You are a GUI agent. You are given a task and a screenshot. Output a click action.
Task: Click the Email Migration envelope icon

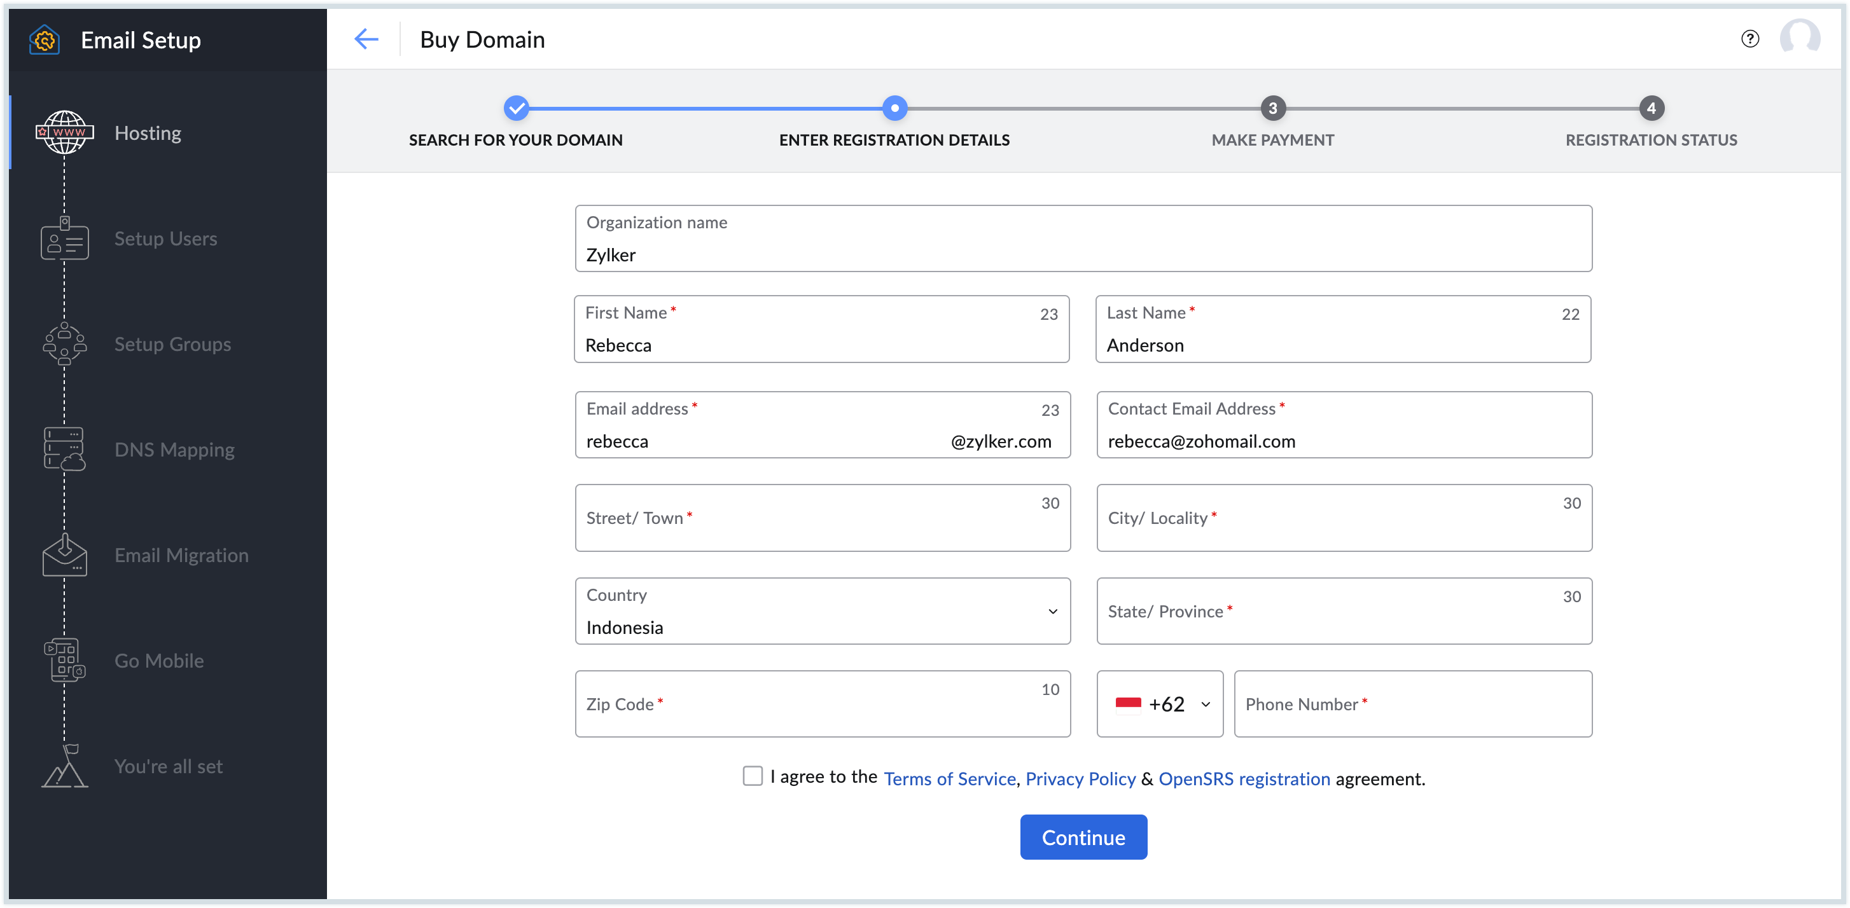65,555
